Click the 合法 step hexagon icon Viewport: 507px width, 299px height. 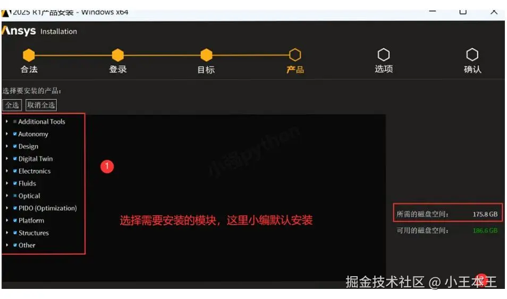29,55
